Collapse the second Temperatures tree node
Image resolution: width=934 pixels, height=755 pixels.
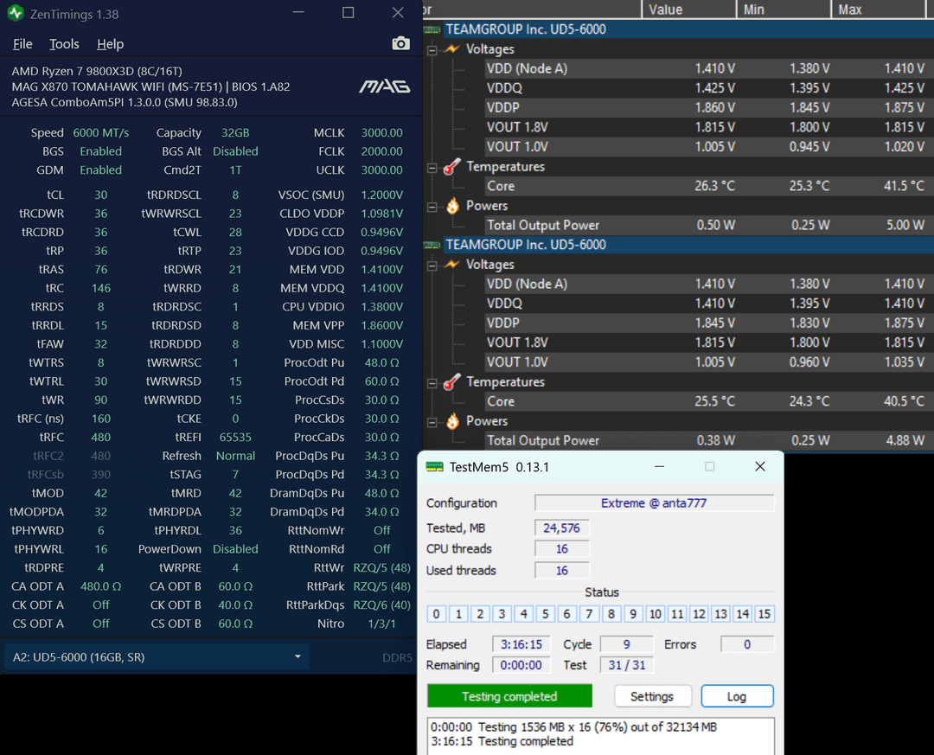tap(432, 382)
